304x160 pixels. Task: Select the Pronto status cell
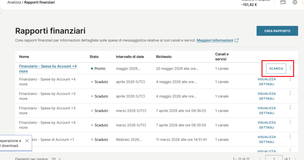coord(98,68)
